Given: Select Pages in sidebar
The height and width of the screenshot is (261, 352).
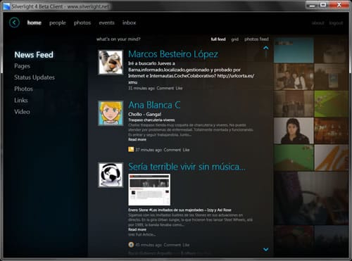Looking at the screenshot, I should (22, 66).
